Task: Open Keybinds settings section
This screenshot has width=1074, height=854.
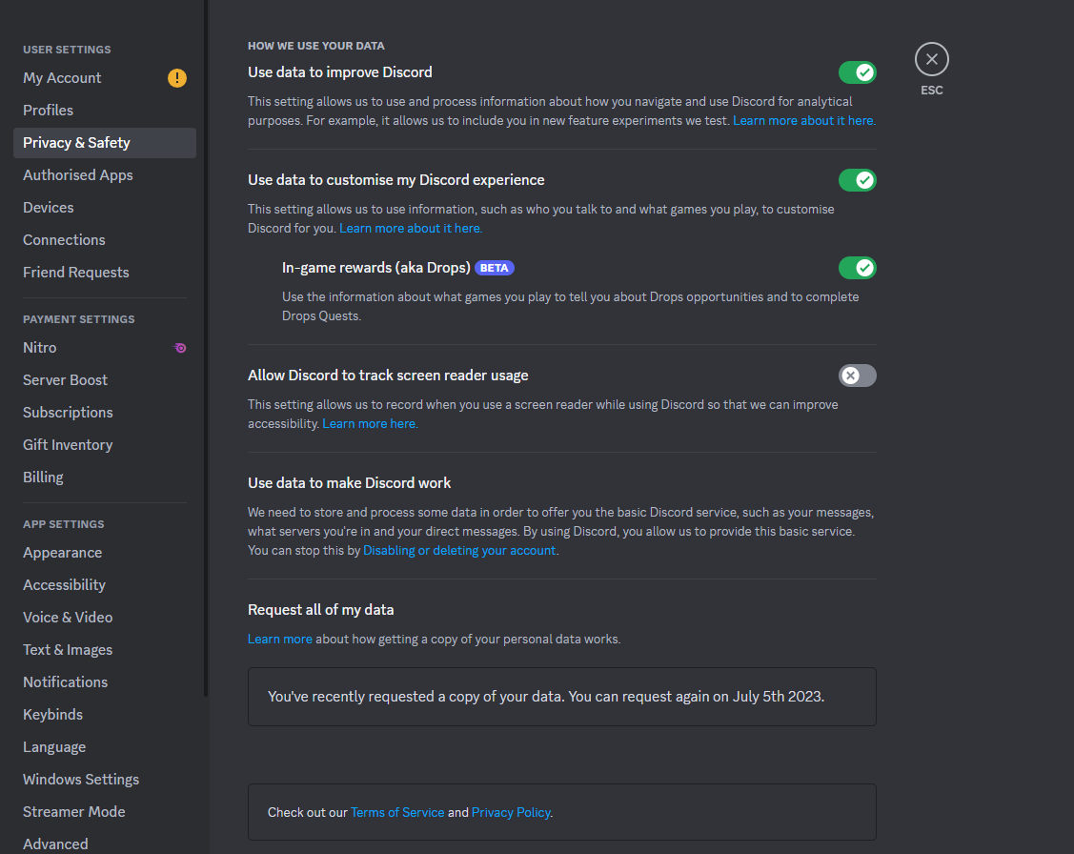Action: coord(53,715)
